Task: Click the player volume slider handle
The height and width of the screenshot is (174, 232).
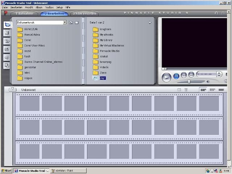Action: point(189,82)
